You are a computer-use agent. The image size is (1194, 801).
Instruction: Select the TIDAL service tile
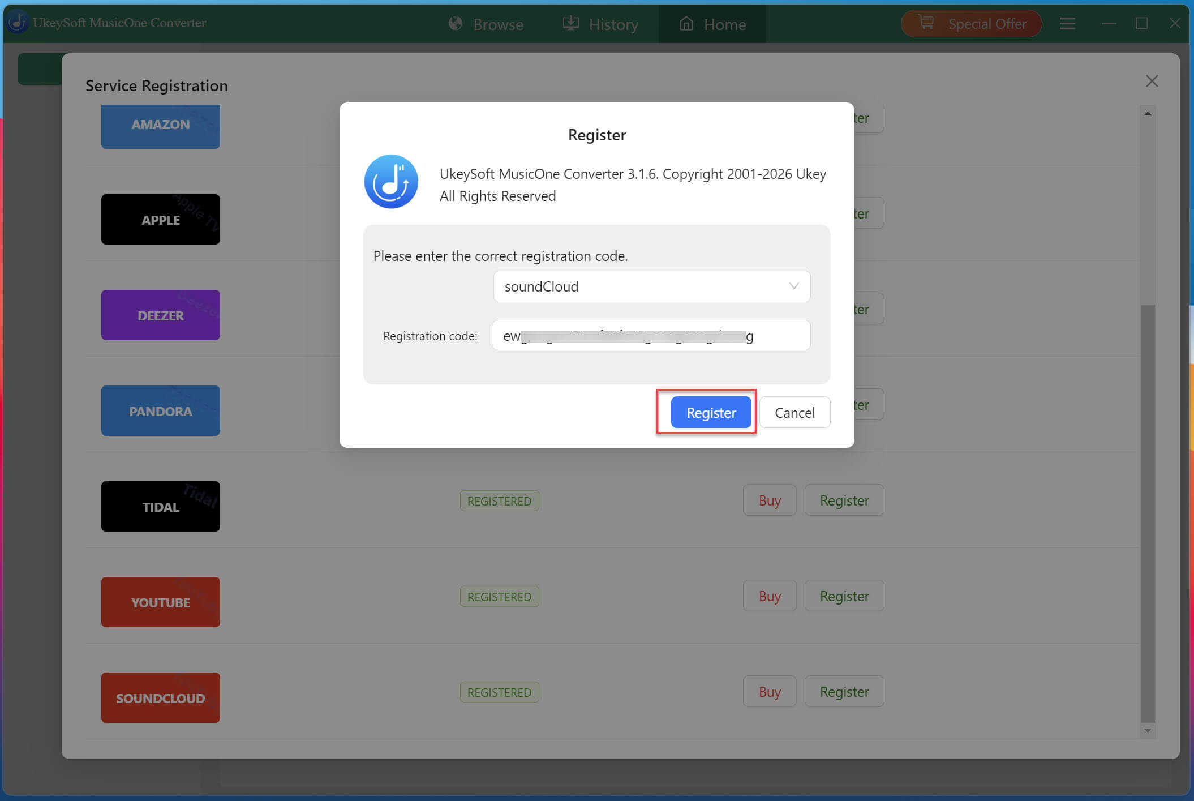tap(161, 507)
